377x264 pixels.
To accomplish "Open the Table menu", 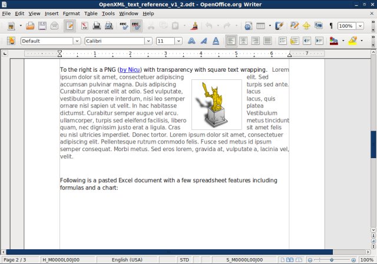I will coord(91,14).
